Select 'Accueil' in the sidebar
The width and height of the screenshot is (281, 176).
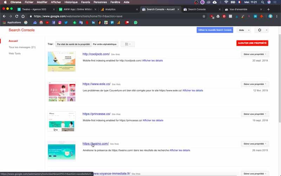13,41
